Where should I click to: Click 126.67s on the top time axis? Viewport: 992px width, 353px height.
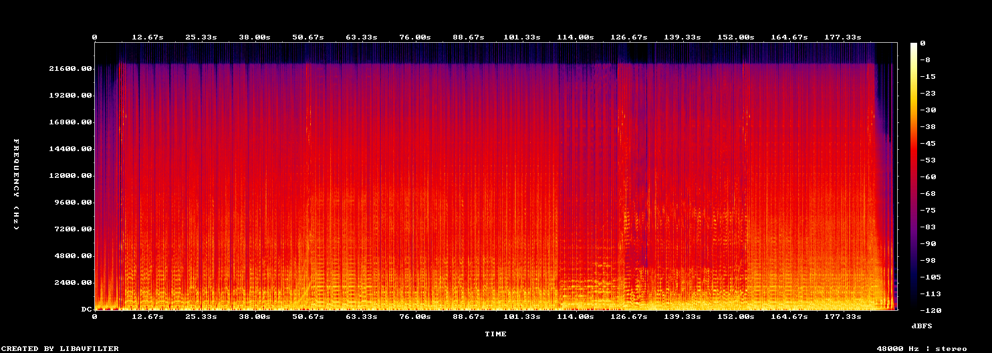(629, 37)
